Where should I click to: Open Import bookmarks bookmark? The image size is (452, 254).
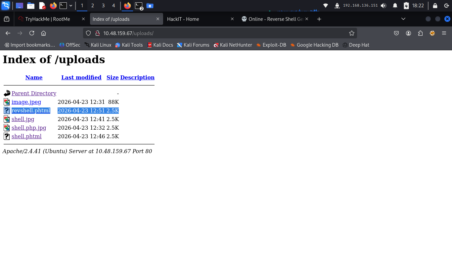point(29,45)
